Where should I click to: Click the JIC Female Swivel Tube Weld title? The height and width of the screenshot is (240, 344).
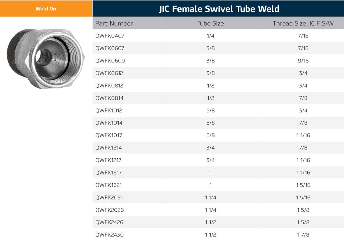(x=219, y=9)
